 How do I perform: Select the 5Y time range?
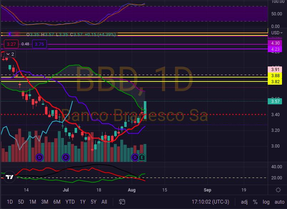(94, 202)
